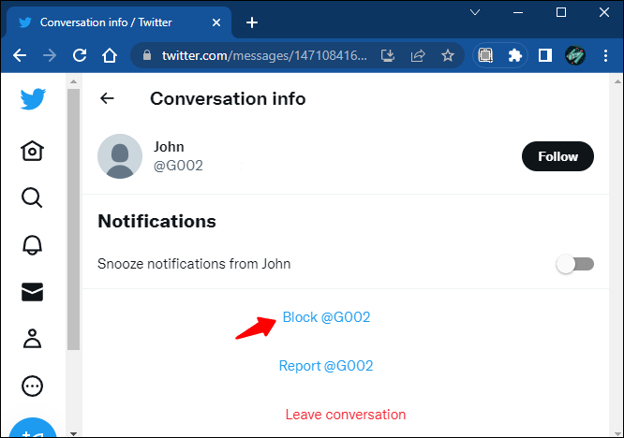
Task: Bookmark this page with the star icon
Action: pos(448,55)
